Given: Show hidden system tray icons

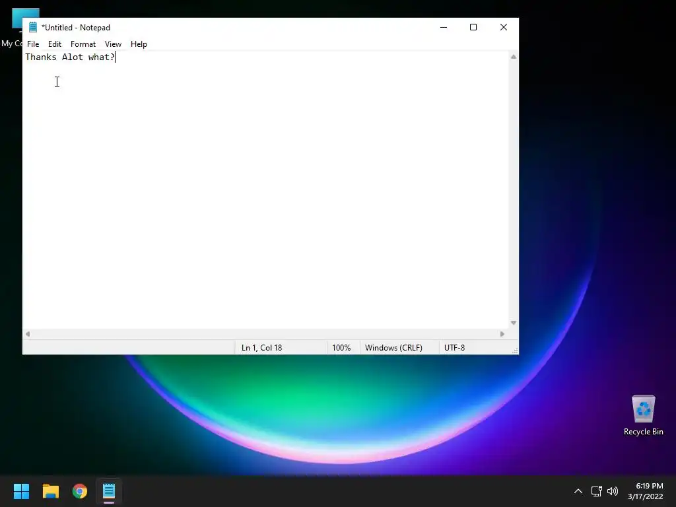Looking at the screenshot, I should pyautogui.click(x=578, y=491).
